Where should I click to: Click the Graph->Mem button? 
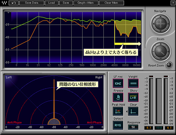86,3
